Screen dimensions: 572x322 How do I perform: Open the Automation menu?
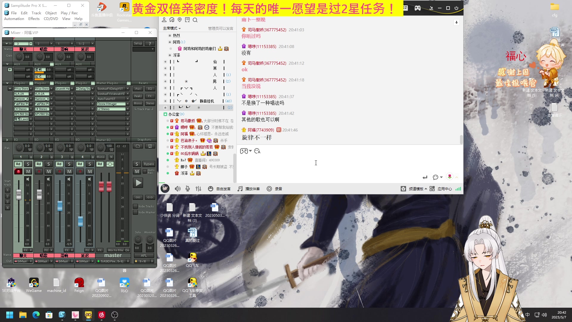click(14, 18)
